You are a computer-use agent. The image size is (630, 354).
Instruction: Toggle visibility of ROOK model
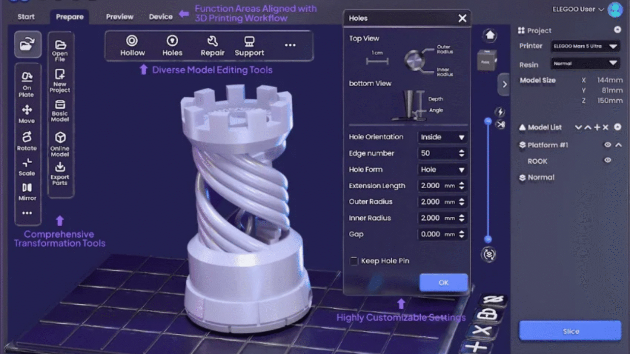608,160
